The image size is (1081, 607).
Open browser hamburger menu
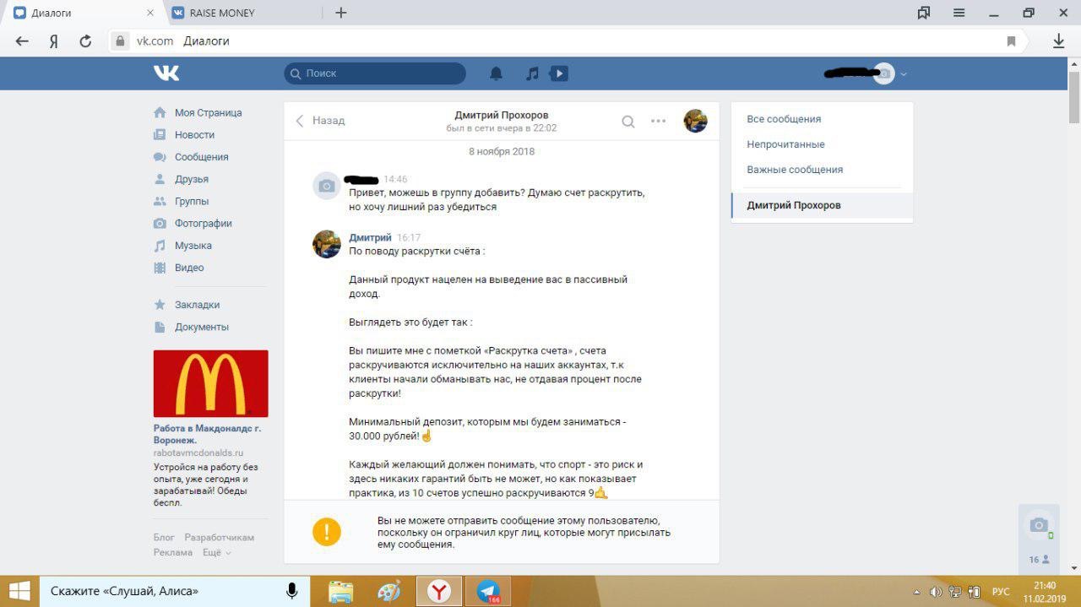959,13
